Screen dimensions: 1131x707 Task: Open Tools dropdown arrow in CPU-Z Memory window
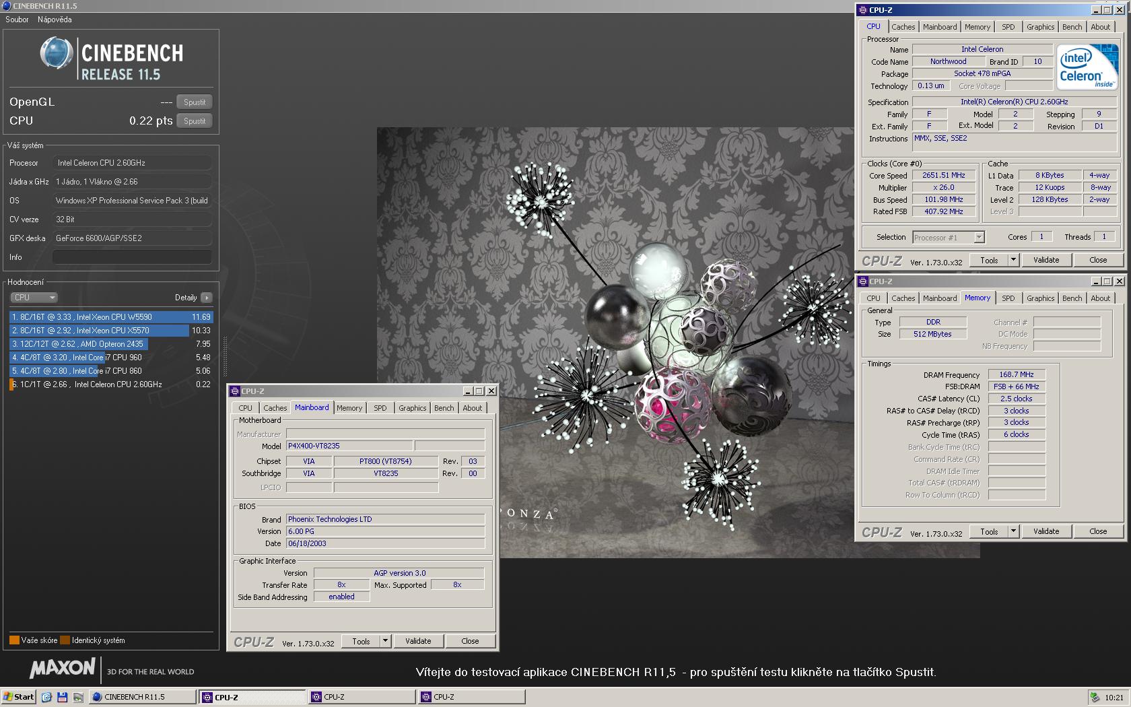(1013, 531)
